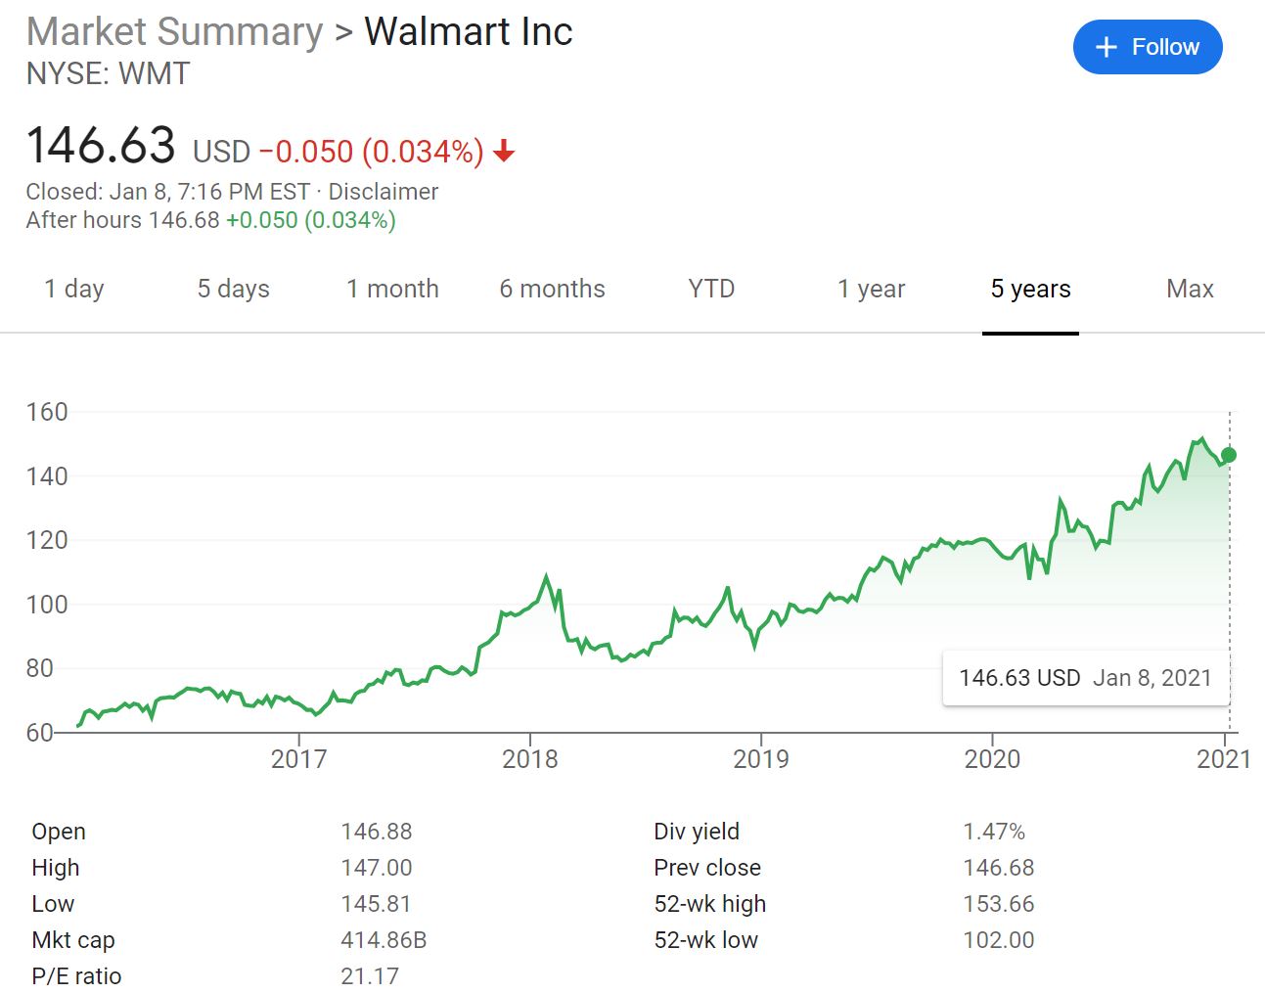The height and width of the screenshot is (993, 1265).
Task: Click the red downward price arrow
Action: (x=503, y=152)
